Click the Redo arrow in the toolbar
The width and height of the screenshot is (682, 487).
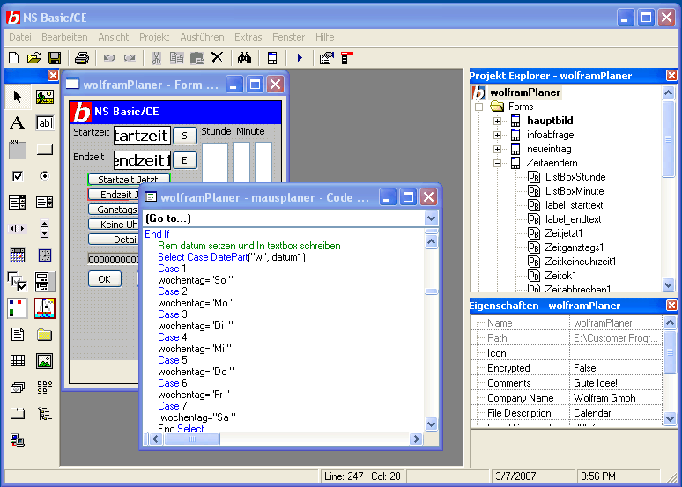[x=130, y=58]
